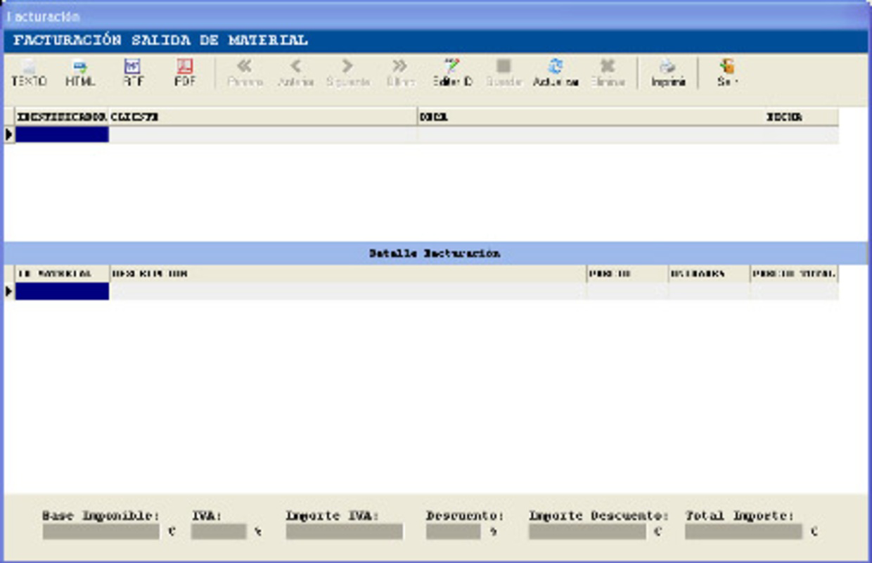Click the UNIDADES column header
The image size is (872, 563).
[x=709, y=274]
